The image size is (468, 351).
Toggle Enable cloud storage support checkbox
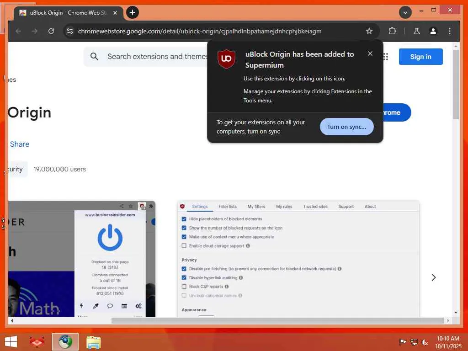184,245
